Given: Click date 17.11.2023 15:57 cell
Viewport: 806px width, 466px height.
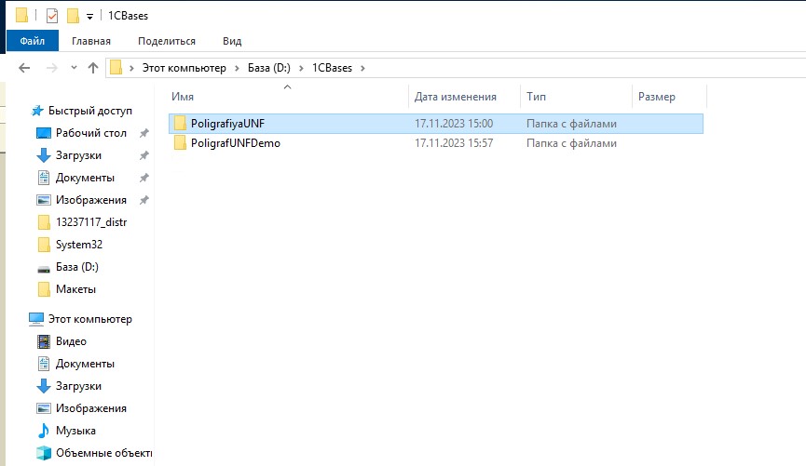Looking at the screenshot, I should pos(454,143).
